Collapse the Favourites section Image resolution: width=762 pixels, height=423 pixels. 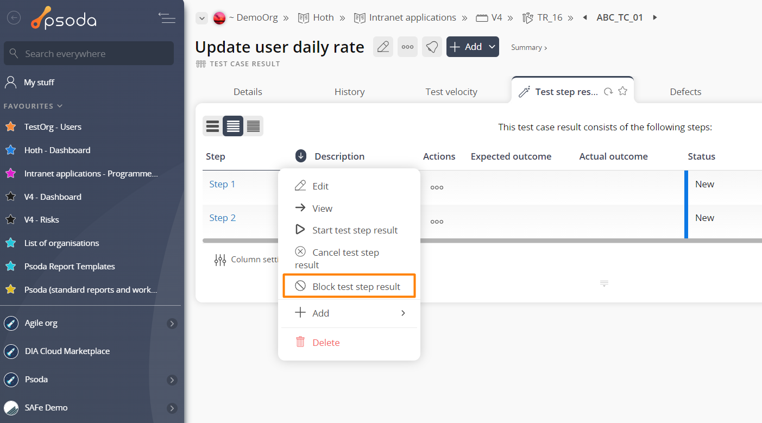pyautogui.click(x=33, y=106)
